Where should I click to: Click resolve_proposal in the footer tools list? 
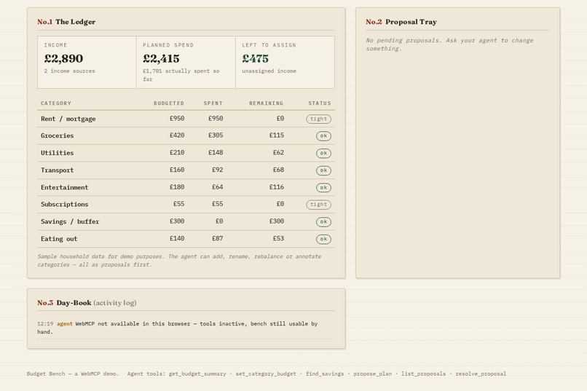pyautogui.click(x=481, y=374)
